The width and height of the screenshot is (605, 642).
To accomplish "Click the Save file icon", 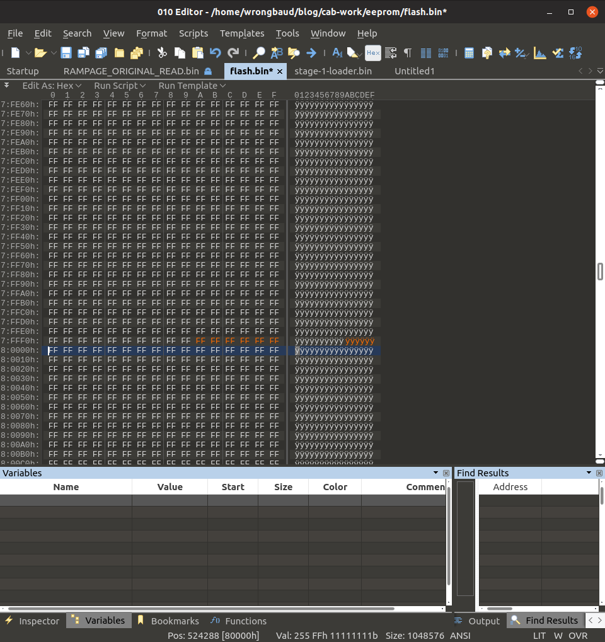I will [66, 53].
